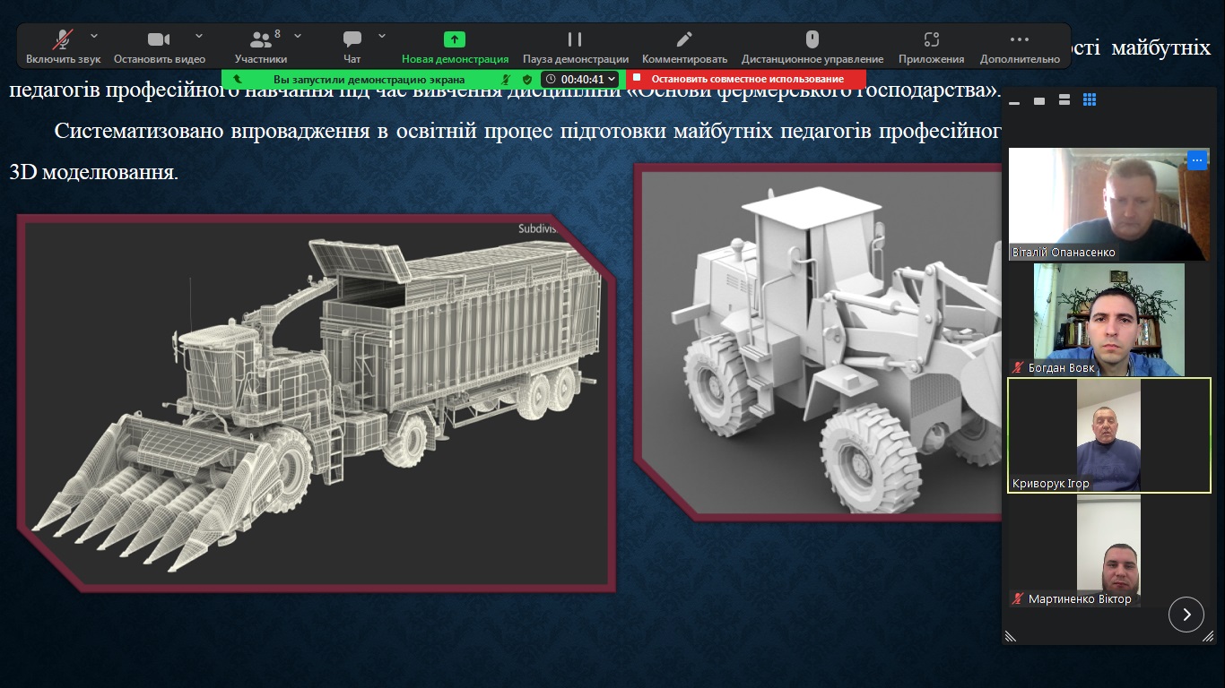Open the Дополнительно more options menu
The image size is (1225, 688).
click(x=1020, y=47)
